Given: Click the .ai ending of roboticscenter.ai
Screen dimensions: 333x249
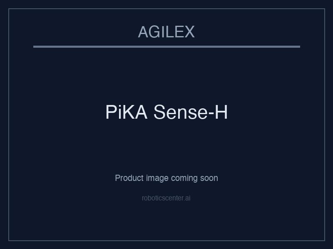Looking at the screenshot, I should (x=187, y=198).
